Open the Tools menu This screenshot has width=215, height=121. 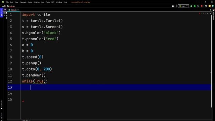point(48,2)
